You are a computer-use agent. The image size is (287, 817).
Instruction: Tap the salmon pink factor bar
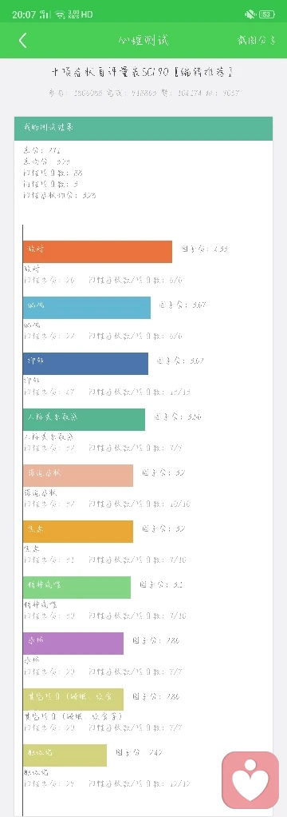[x=78, y=475]
